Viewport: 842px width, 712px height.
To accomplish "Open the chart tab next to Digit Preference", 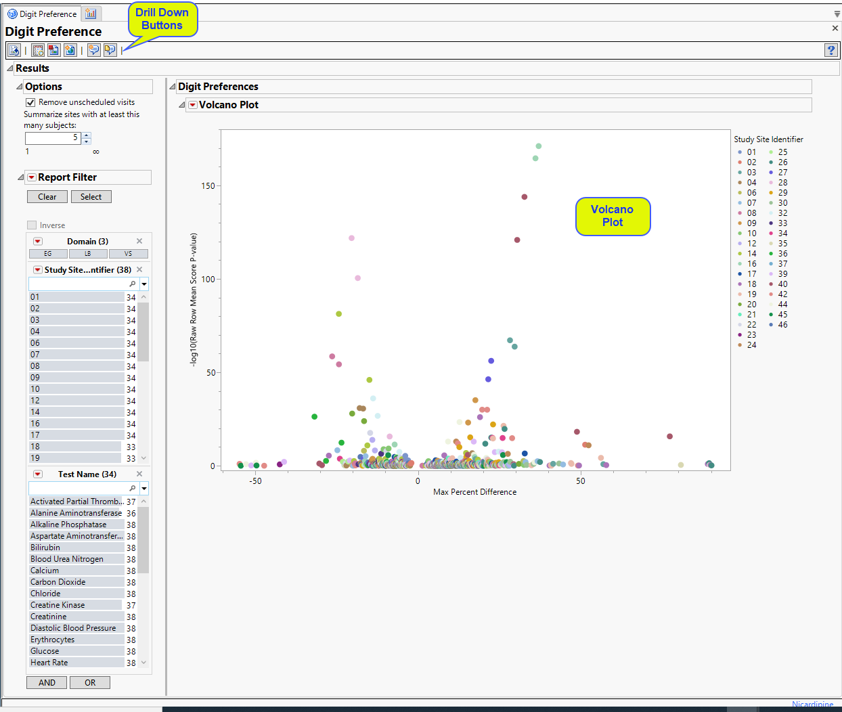I will [x=91, y=14].
